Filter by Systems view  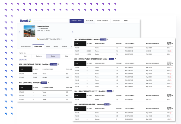coord(39,56)
